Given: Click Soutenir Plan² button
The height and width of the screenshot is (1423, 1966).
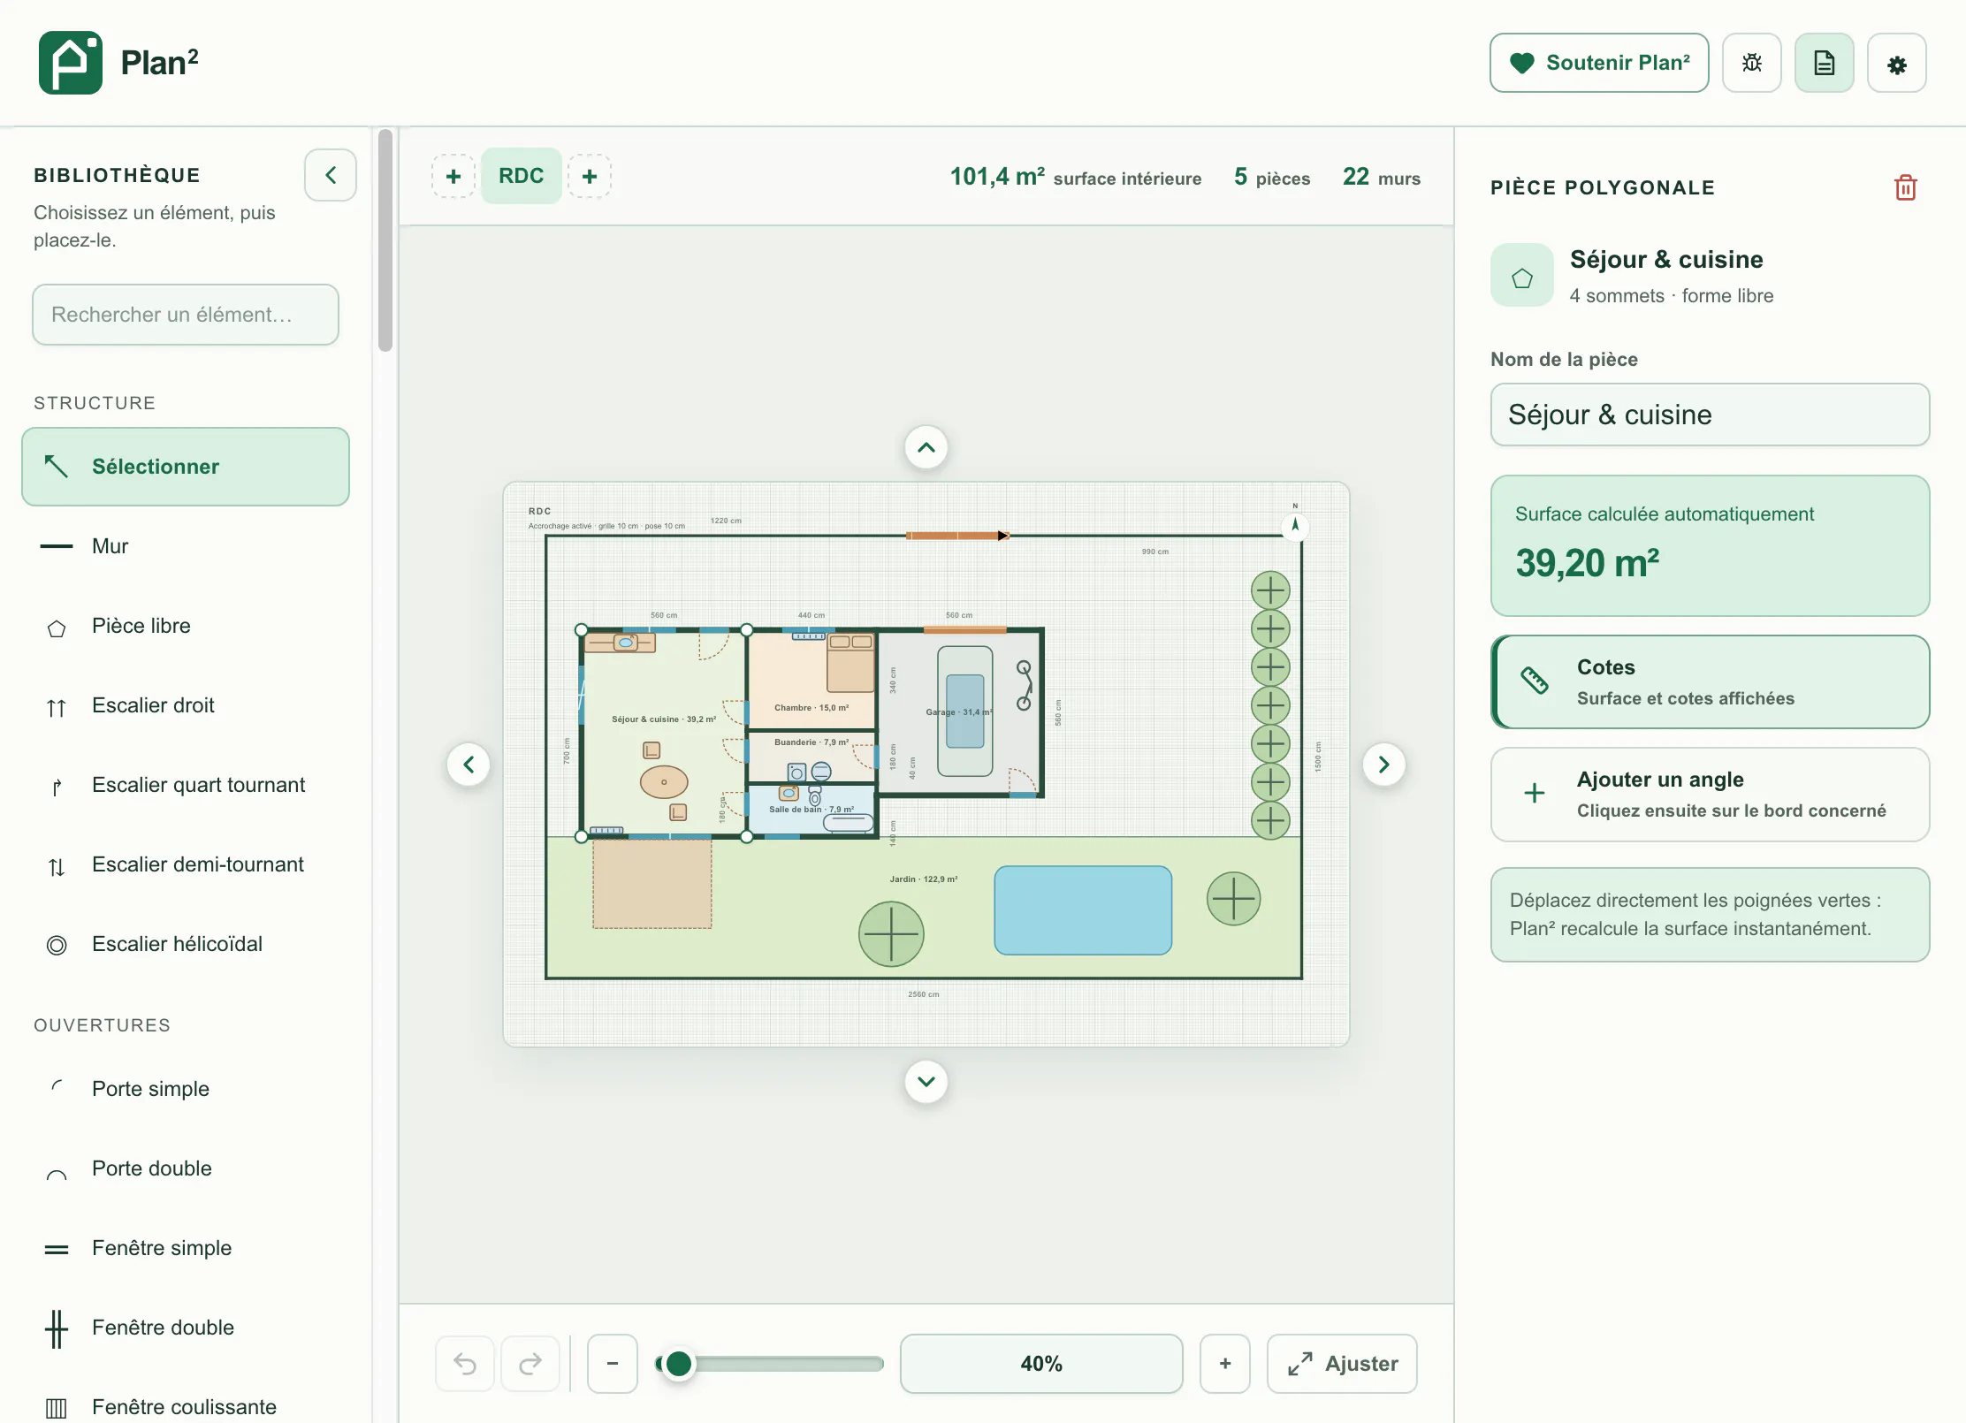Looking at the screenshot, I should click(x=1599, y=63).
